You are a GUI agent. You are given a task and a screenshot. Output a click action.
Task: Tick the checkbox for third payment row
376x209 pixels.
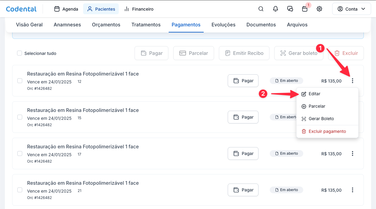click(x=20, y=153)
